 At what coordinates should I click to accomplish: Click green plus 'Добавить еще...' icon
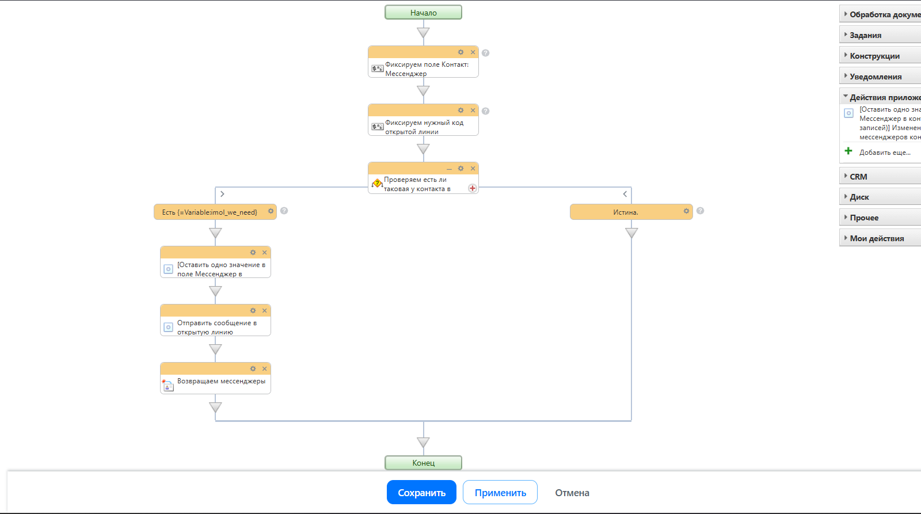(x=848, y=151)
